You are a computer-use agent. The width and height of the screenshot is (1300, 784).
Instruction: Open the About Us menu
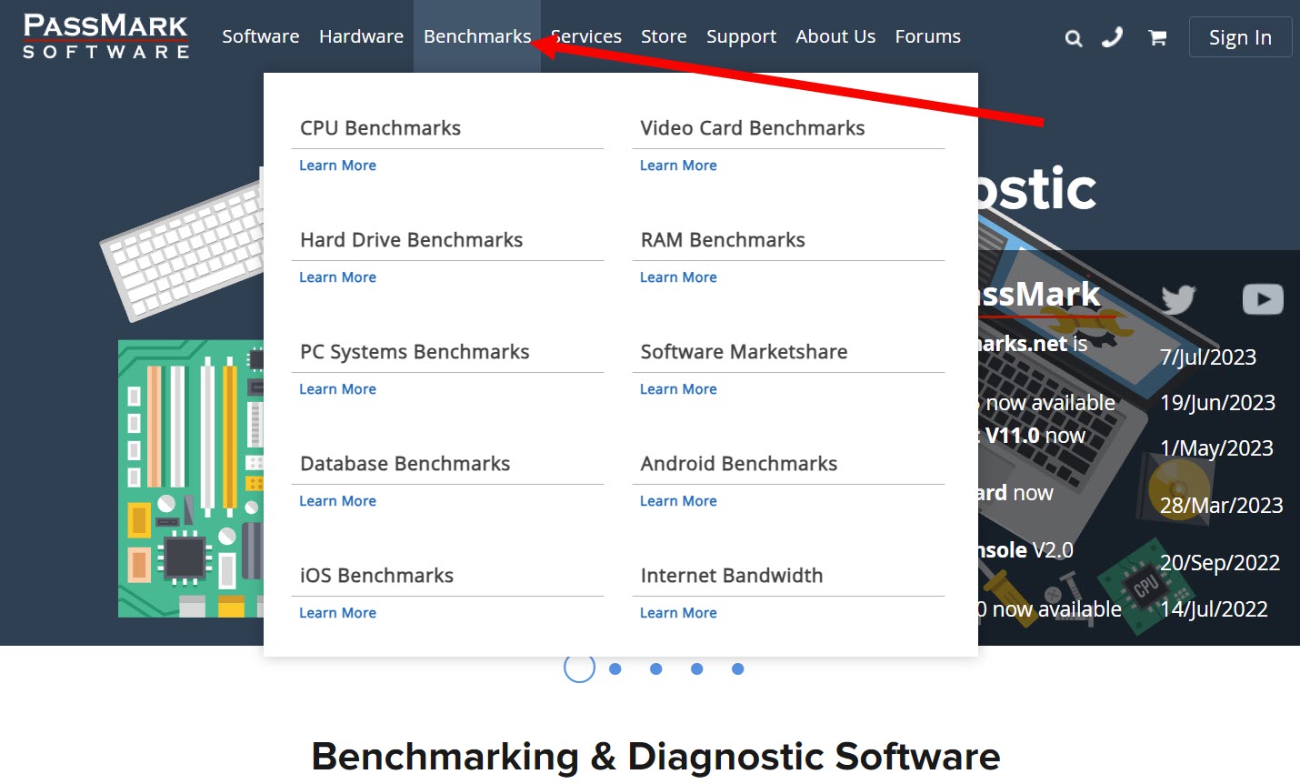pyautogui.click(x=835, y=36)
